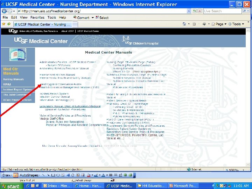252x189 pixels.
Task: Expand the address bar history dropdown
Action: 189,11
